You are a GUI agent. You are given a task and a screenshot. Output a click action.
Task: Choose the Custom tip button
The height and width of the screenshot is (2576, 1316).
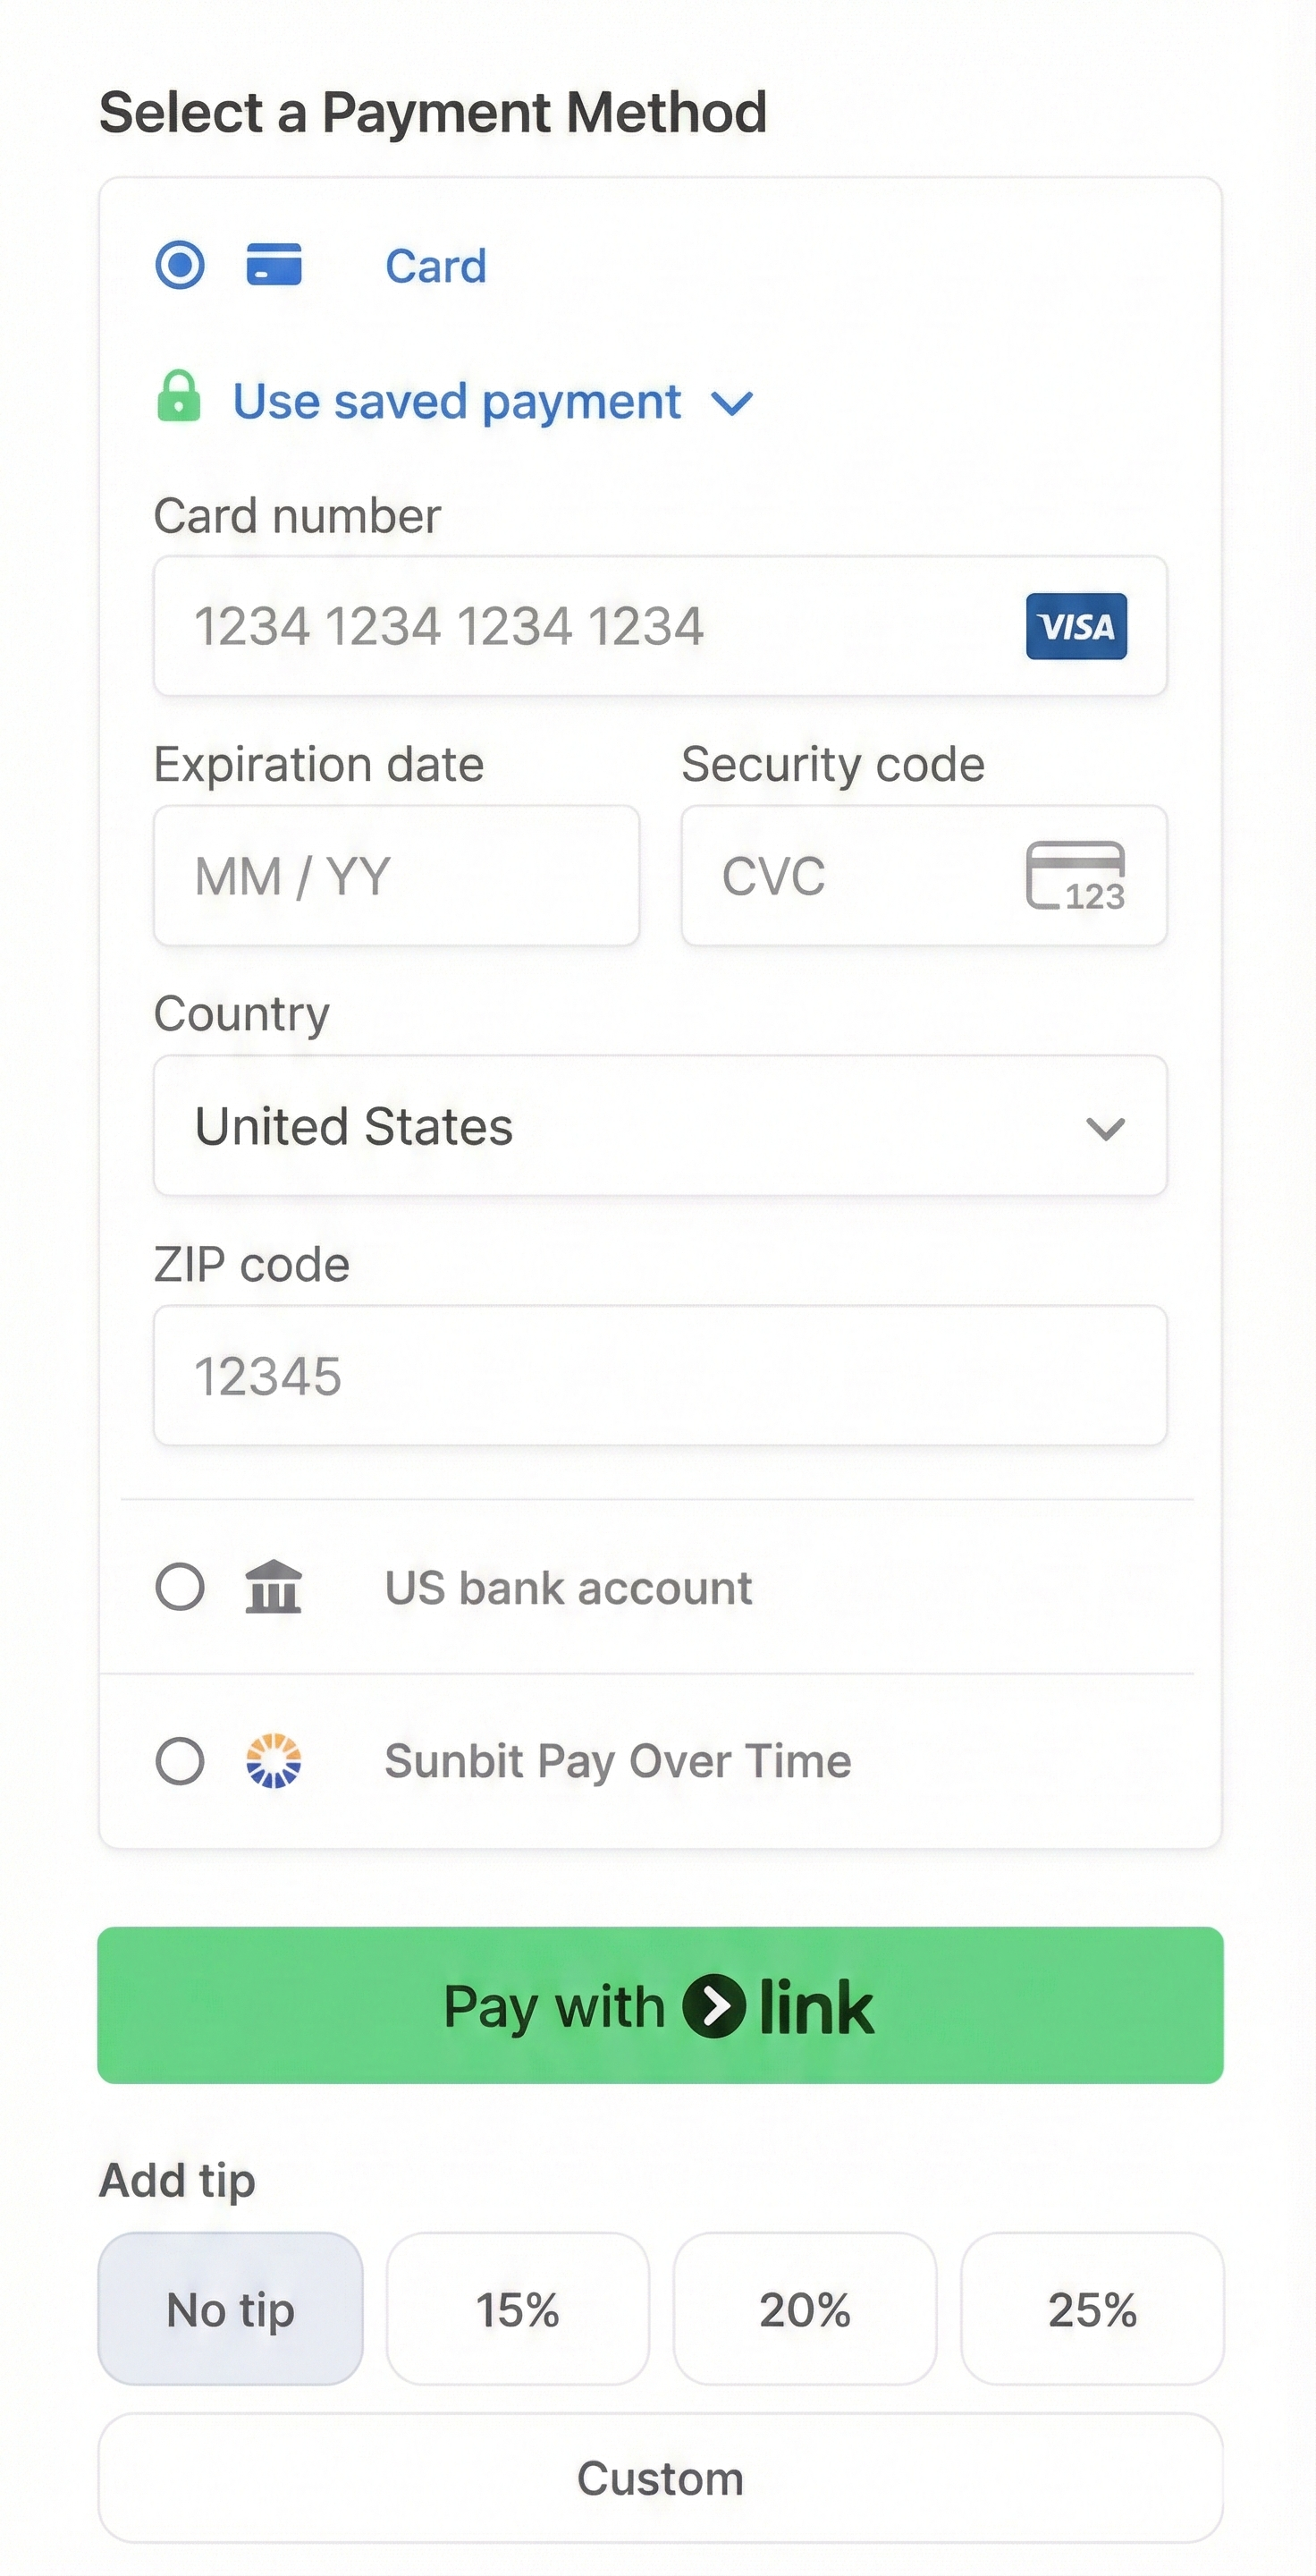pos(660,2479)
